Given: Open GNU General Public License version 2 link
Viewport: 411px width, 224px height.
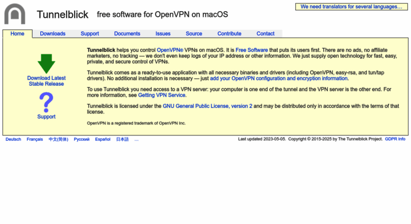Looking at the screenshot, I should pyautogui.click(x=207, y=106).
